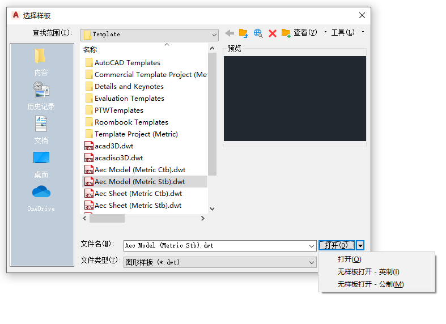Image resolution: width=446 pixels, height=324 pixels.
Task: Click the dark preview thumbnail area
Action: (x=295, y=99)
